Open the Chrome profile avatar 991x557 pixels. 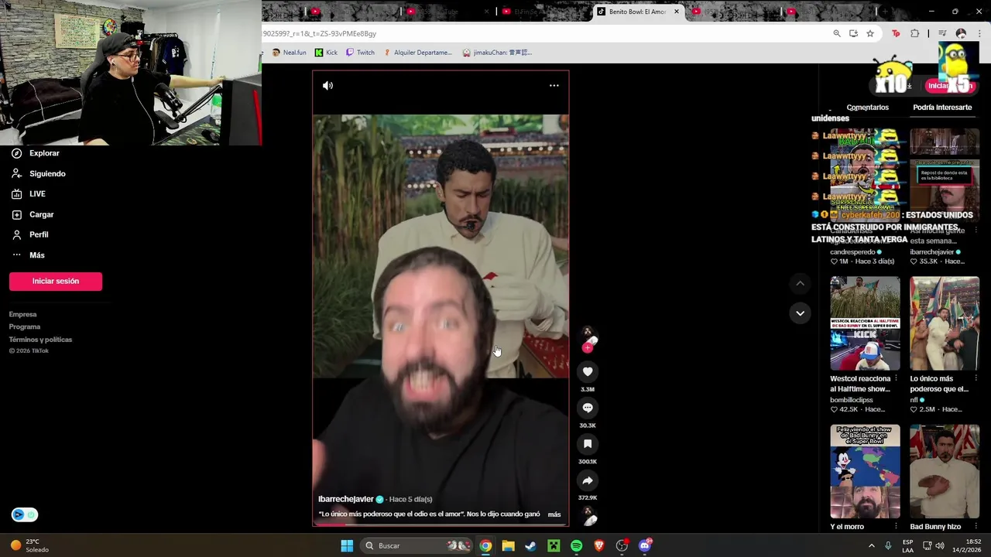961,34
